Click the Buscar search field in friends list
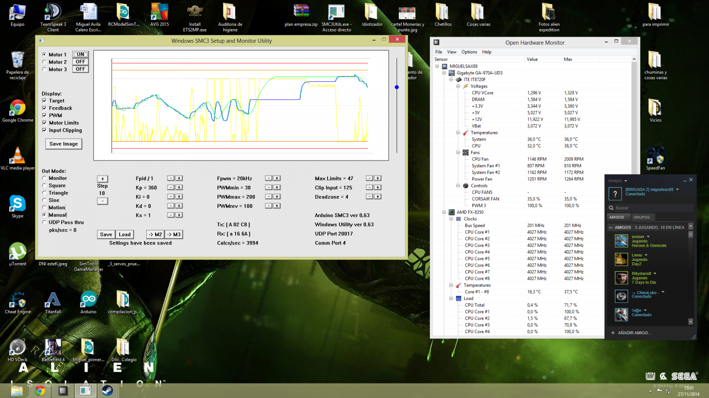Screen dimensions: 709x398 pyautogui.click(x=651, y=208)
